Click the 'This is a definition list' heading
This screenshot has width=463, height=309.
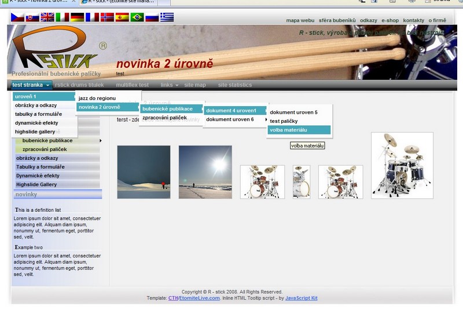(x=38, y=210)
